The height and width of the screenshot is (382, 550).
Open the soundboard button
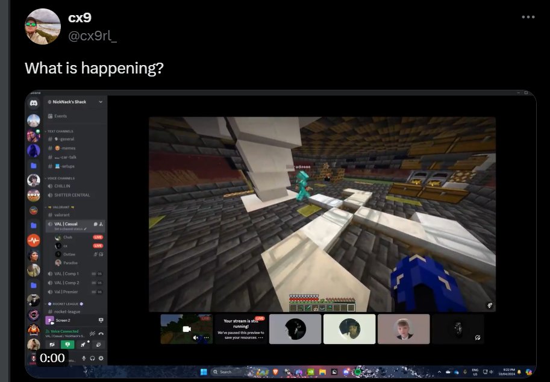click(99, 345)
